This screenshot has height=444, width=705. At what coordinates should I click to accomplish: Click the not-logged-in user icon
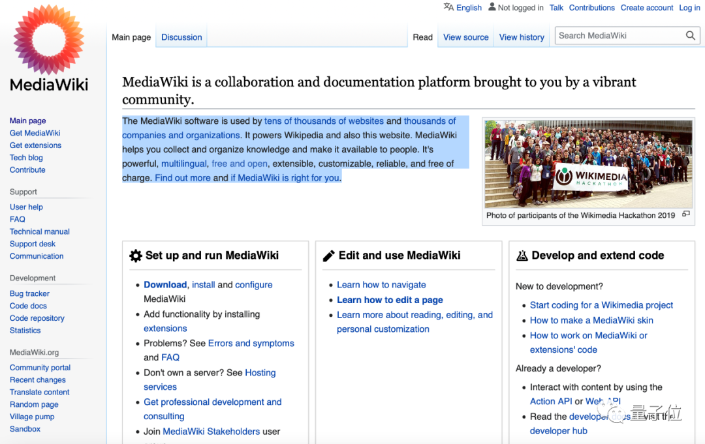tap(492, 7)
